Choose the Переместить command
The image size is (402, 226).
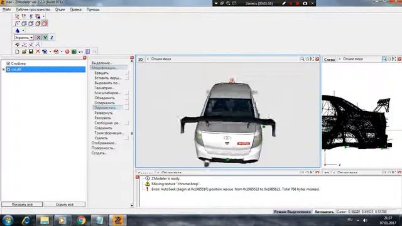[x=105, y=108]
